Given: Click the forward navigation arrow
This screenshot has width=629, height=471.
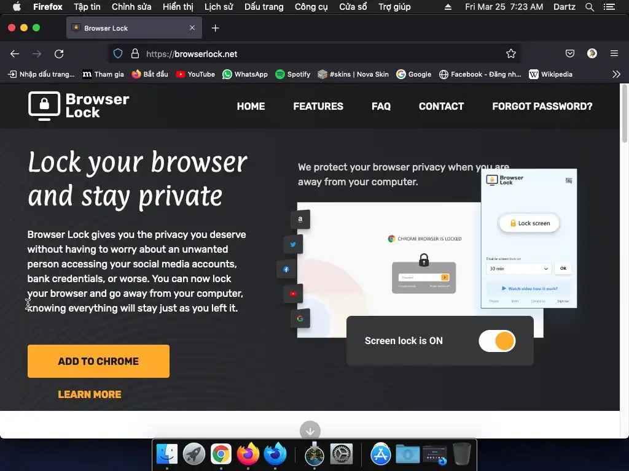Looking at the screenshot, I should click(37, 54).
